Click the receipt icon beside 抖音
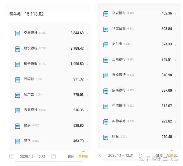The width and height of the screenshot is (183, 166). pos(106,137)
